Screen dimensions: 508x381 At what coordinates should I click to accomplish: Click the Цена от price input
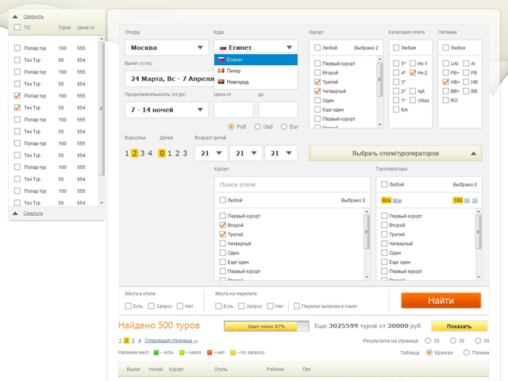tap(233, 110)
